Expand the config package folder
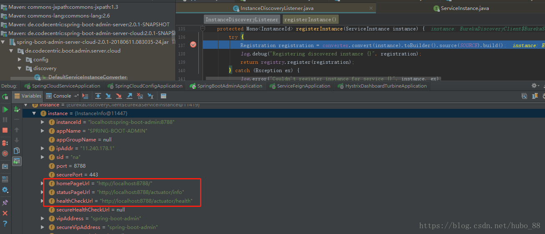The width and height of the screenshot is (545, 234). click(20, 60)
